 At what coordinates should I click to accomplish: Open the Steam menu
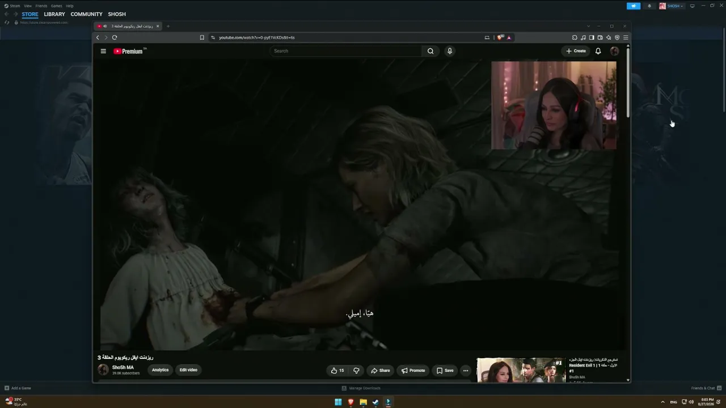tap(12, 6)
